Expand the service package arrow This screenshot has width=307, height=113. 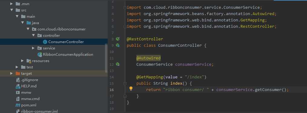34,48
